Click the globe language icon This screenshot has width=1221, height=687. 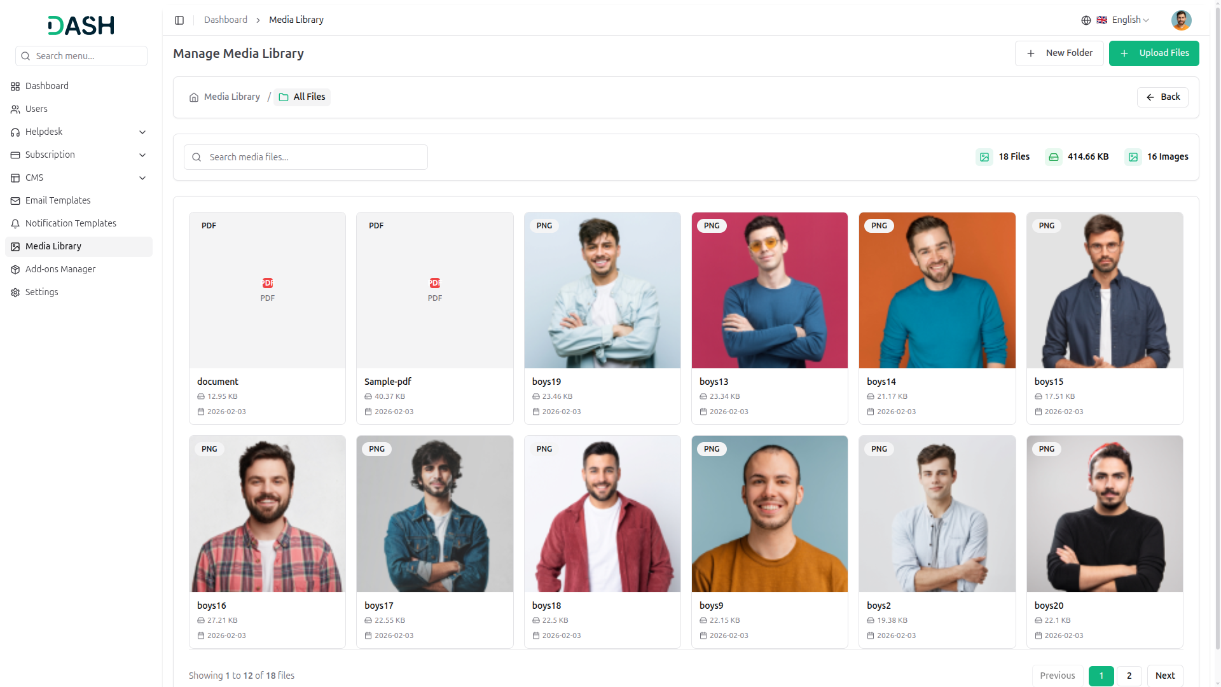pos(1086,20)
